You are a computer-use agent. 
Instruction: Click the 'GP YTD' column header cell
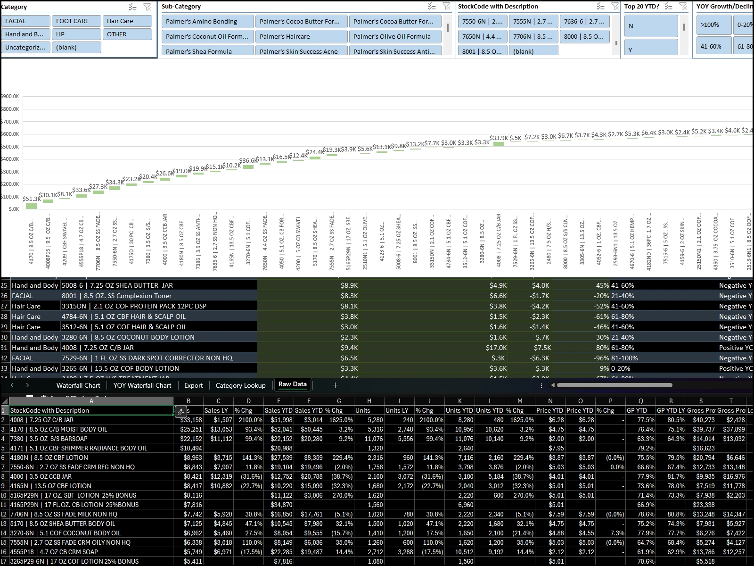pos(640,410)
